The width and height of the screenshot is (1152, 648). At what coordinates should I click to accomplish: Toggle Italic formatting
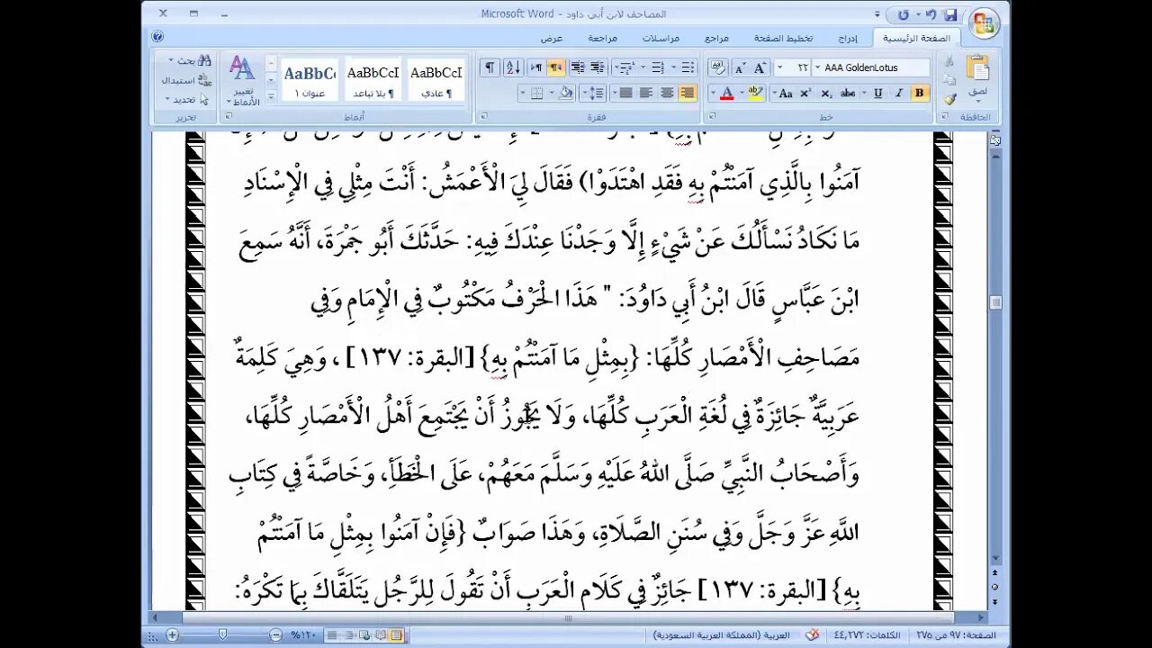899,93
